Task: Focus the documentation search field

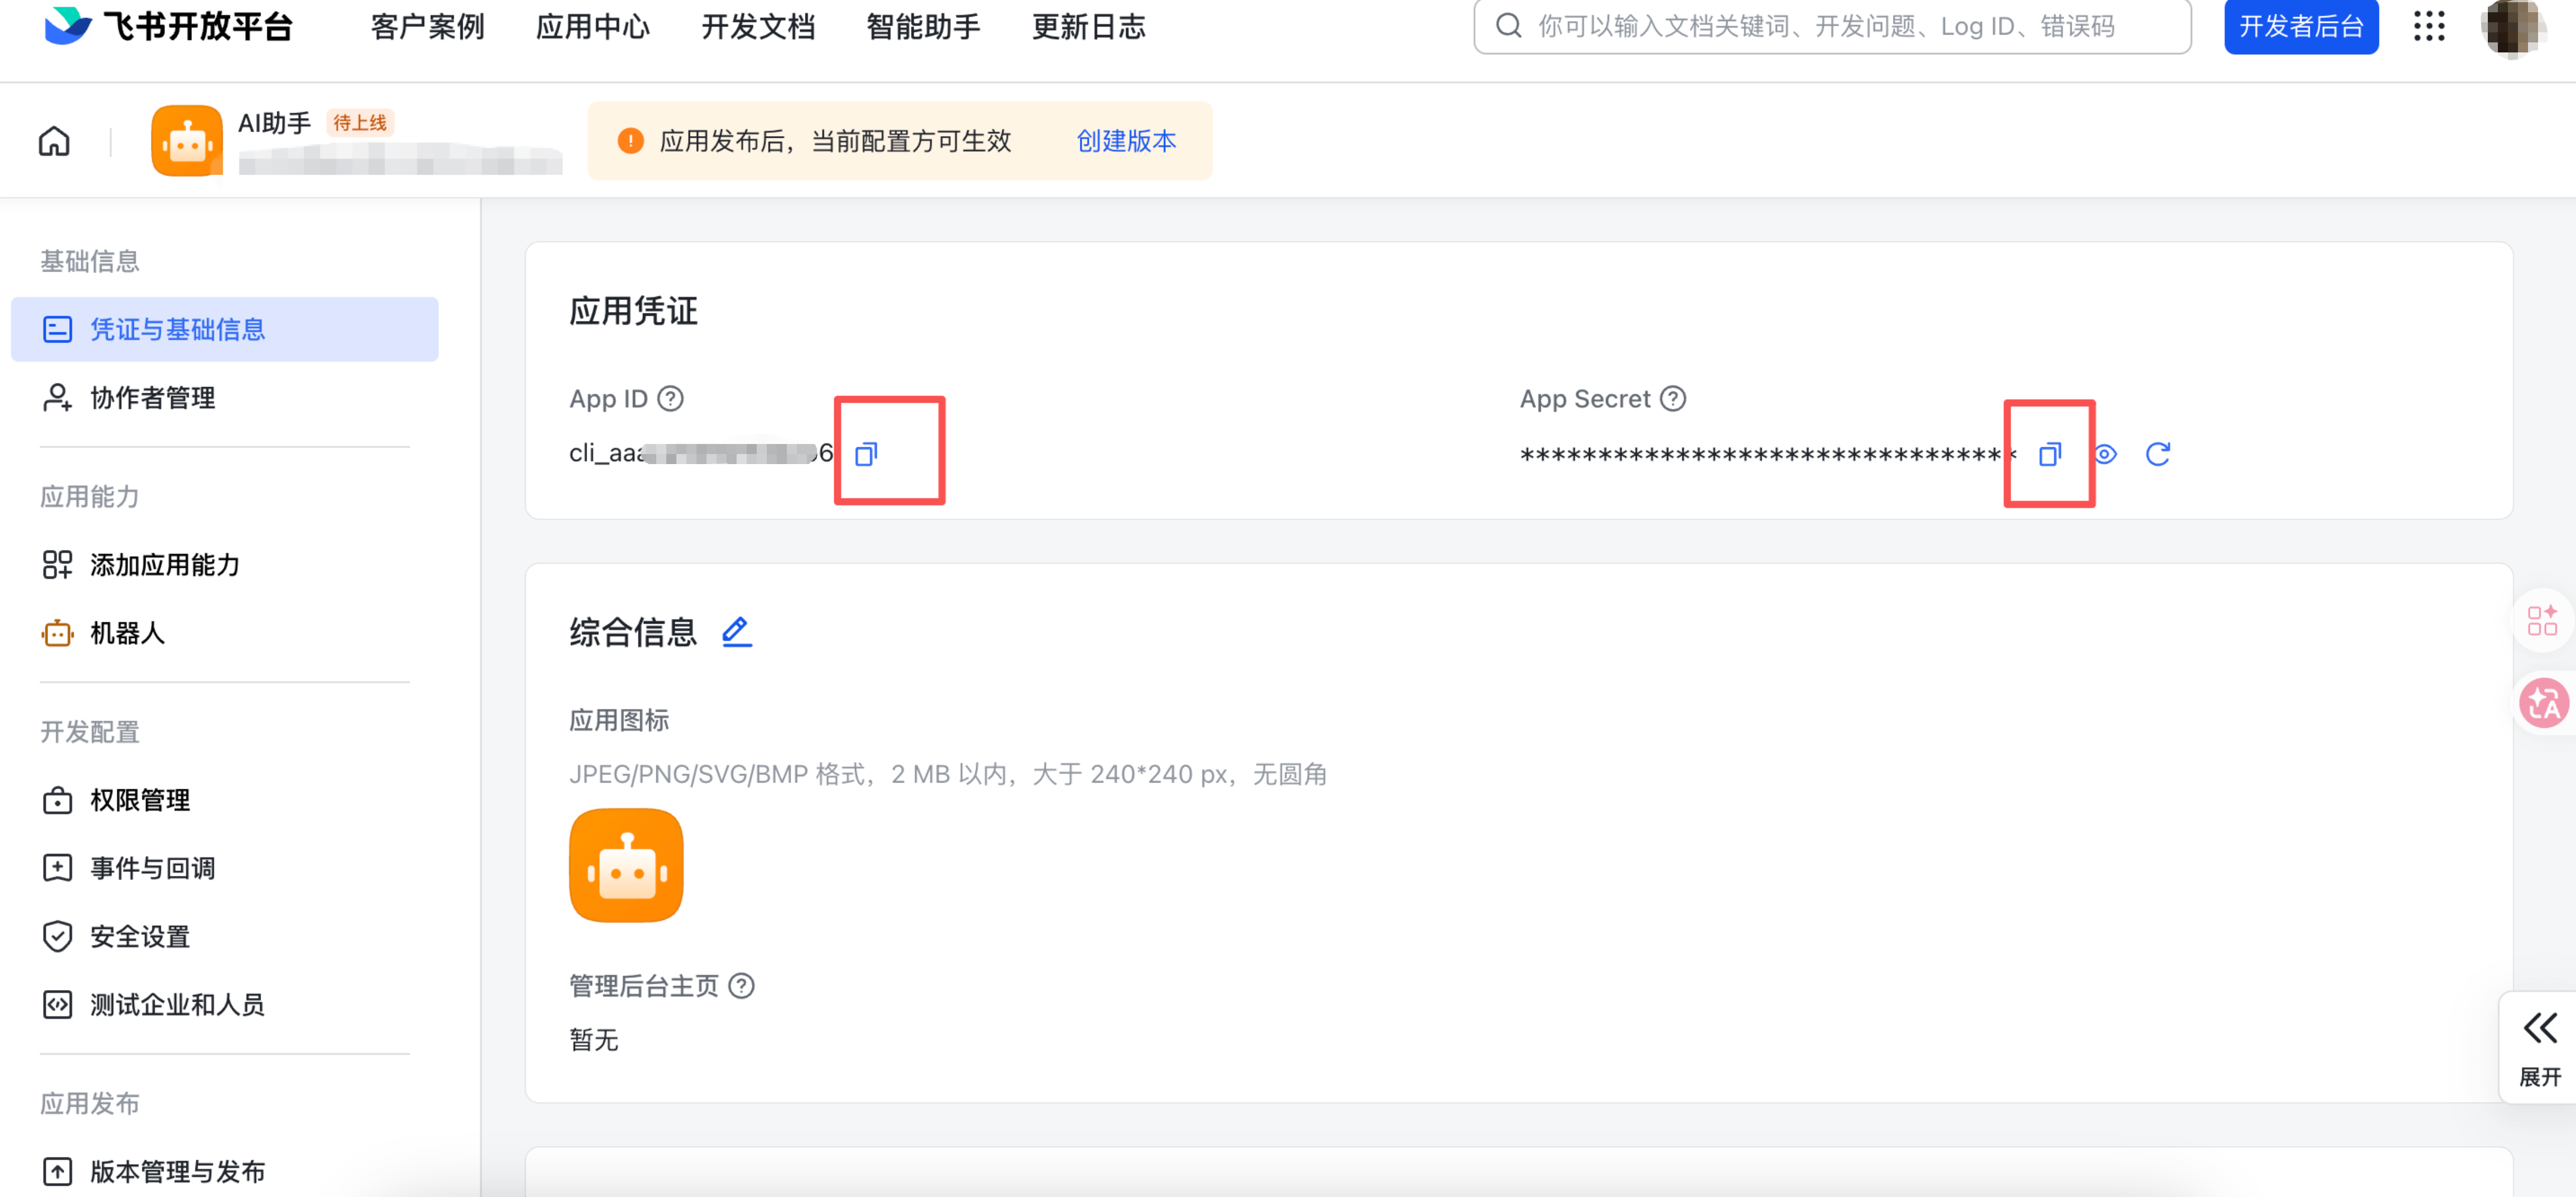Action: point(1832,26)
